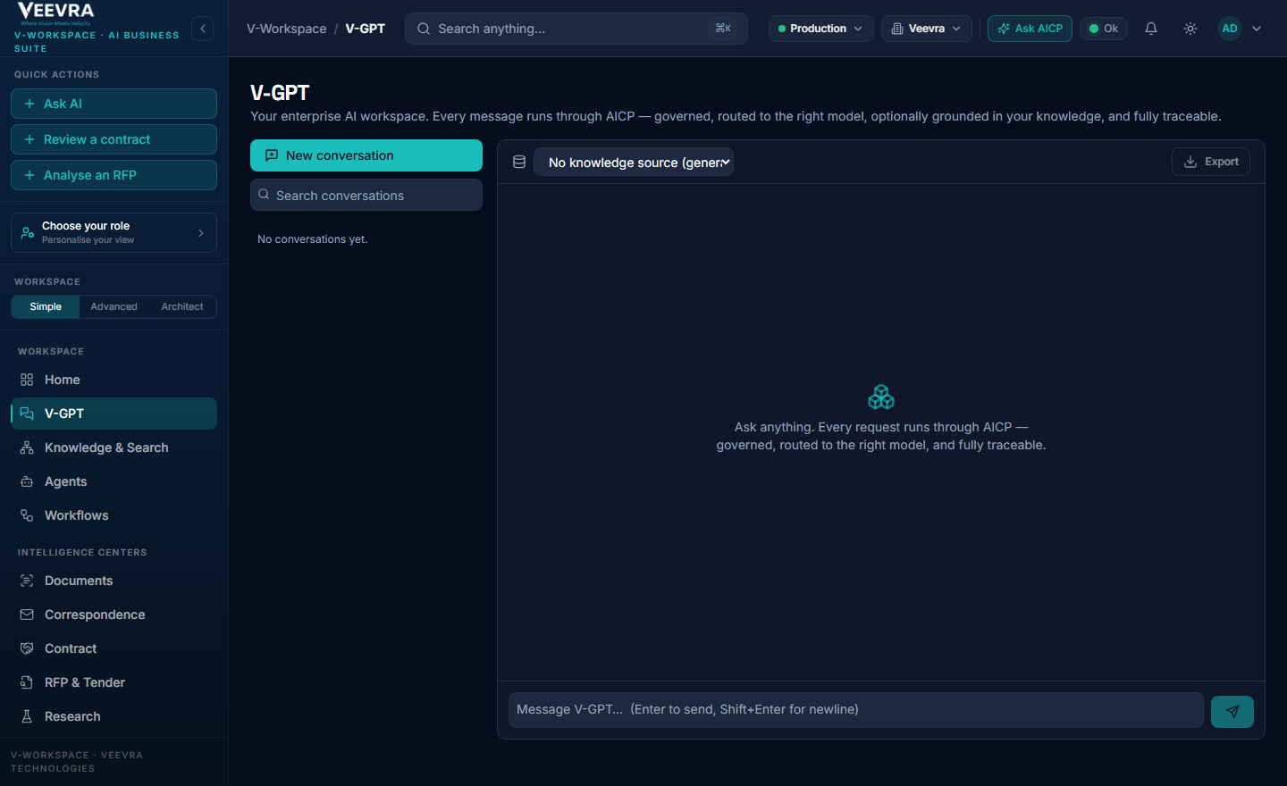
Task: Open Research intelligence center
Action: [114, 716]
